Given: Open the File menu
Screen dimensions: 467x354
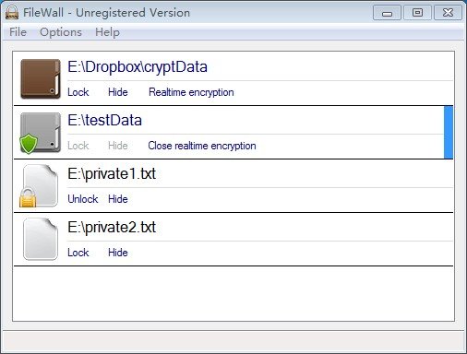Looking at the screenshot, I should coord(18,32).
